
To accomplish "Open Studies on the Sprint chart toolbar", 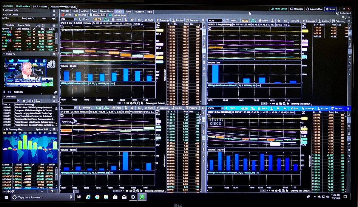I will coord(177,108).
